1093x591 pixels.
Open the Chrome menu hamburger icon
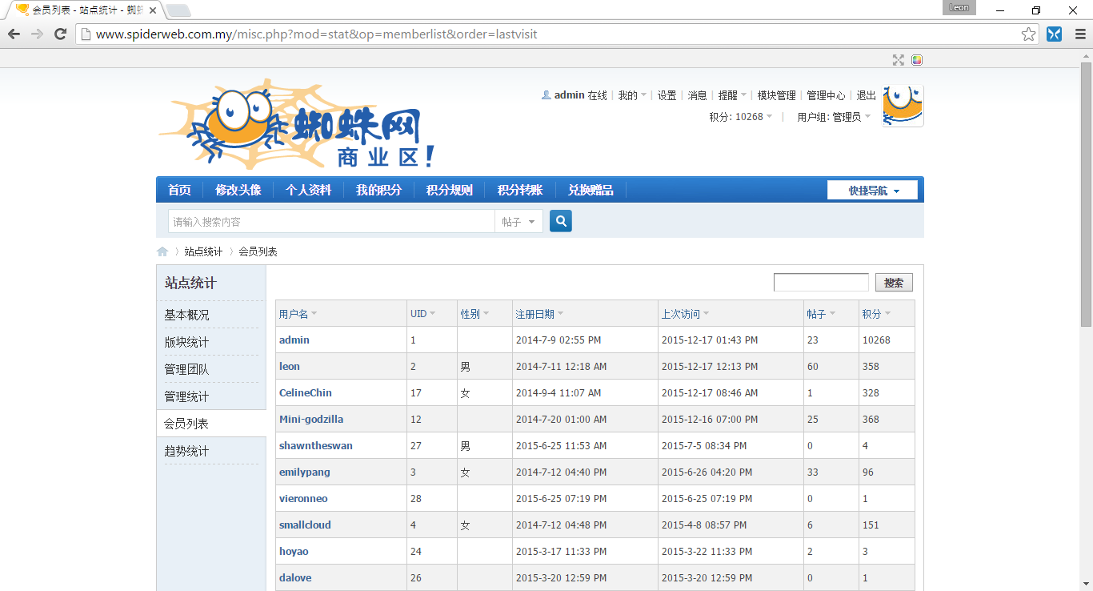(x=1079, y=34)
